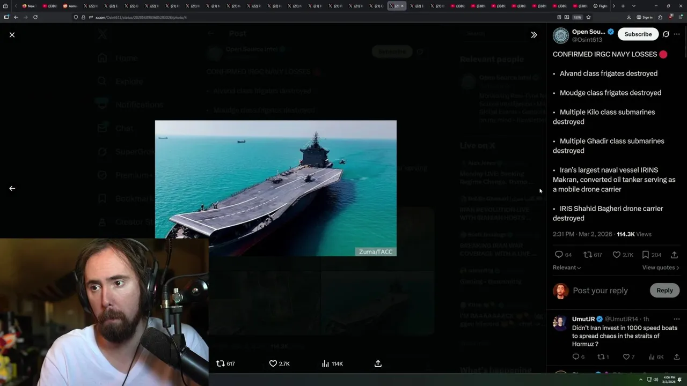Viewport: 687px width, 386px height.
Task: Focus the Post your reply field
Action: tap(600, 291)
